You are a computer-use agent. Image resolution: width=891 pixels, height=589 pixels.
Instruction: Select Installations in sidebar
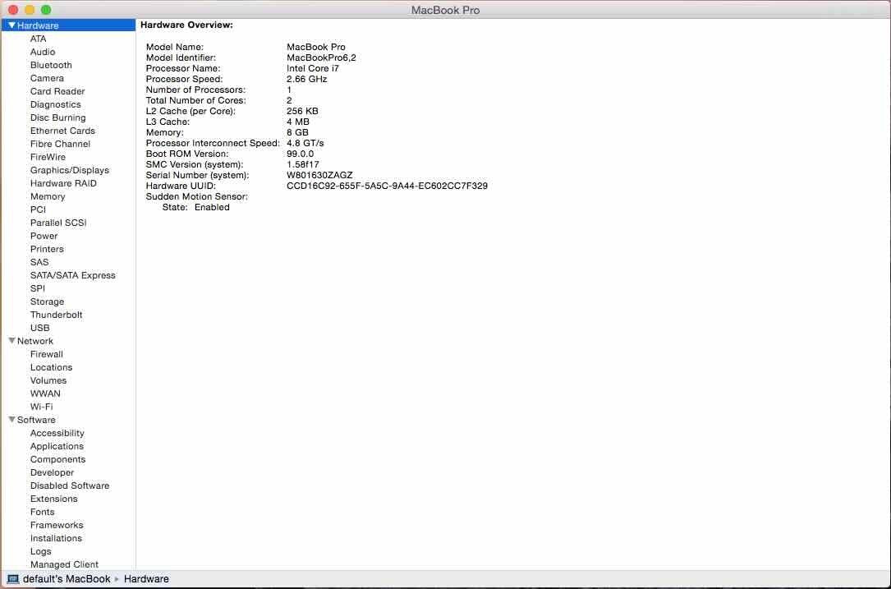[x=57, y=538]
